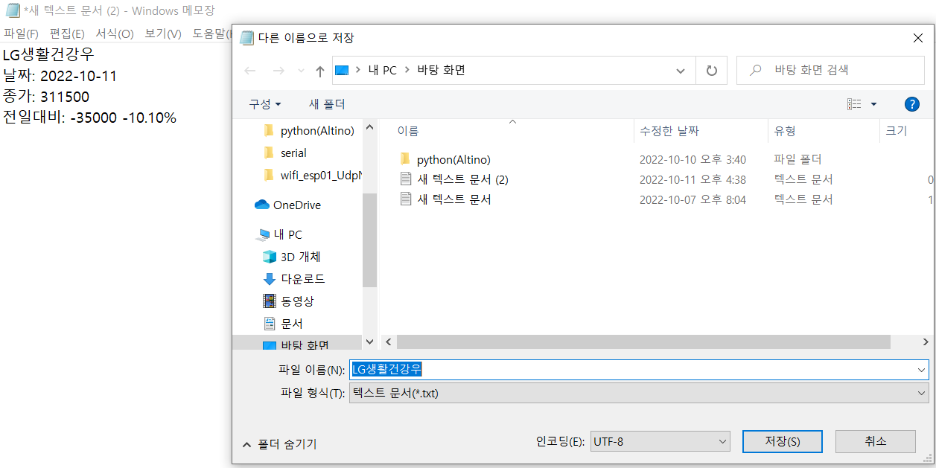Select python(Altino) folder in file list
Viewport: 936px width, 468px height.
point(453,159)
